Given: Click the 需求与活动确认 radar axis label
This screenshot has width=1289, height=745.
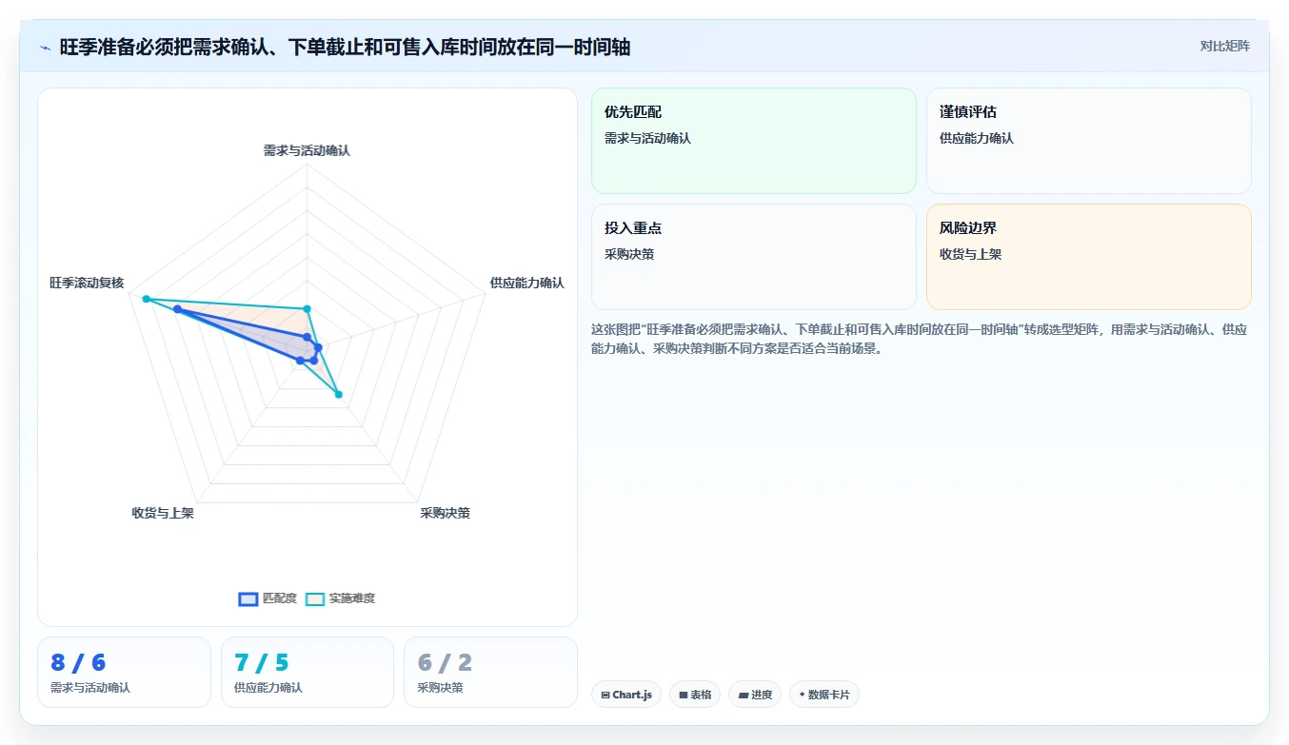Looking at the screenshot, I should (x=307, y=150).
